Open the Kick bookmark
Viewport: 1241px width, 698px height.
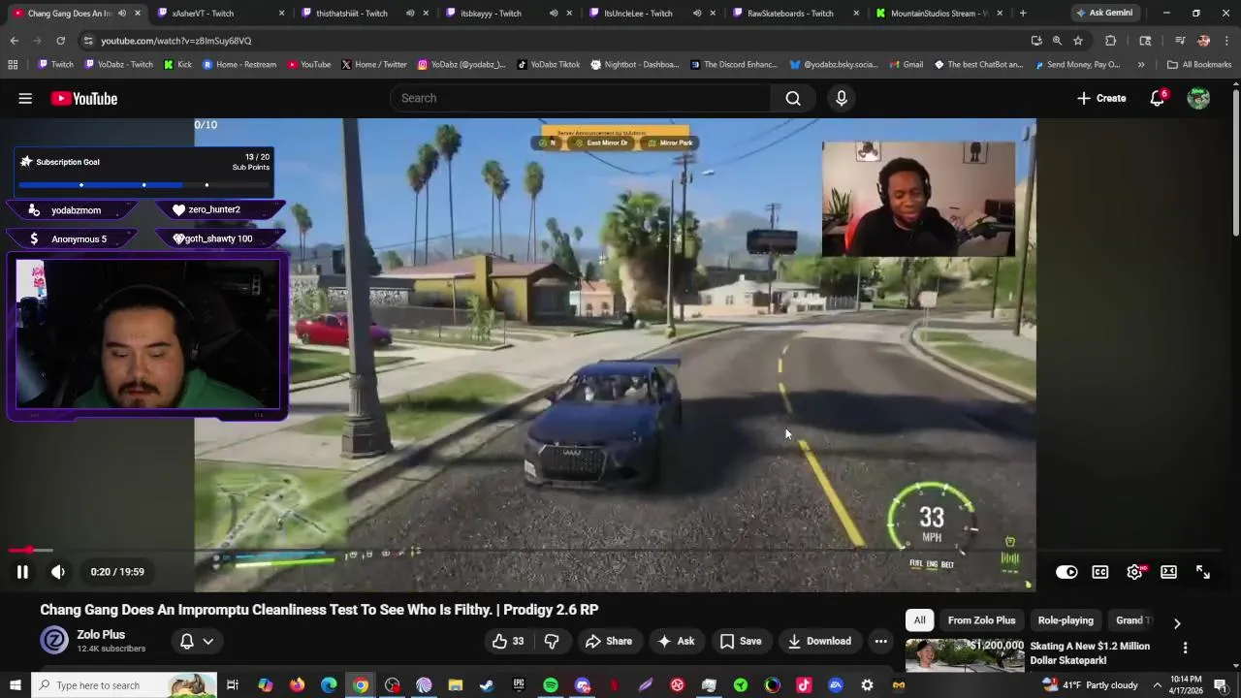coord(177,65)
